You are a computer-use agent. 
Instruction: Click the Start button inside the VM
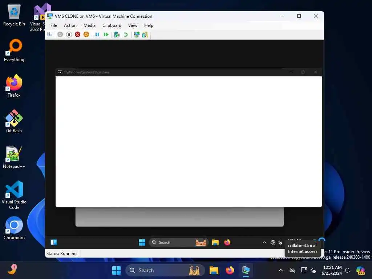coord(142,242)
